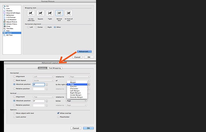
Task: Open vertical below Page dropdown
Action: (x=76, y=101)
